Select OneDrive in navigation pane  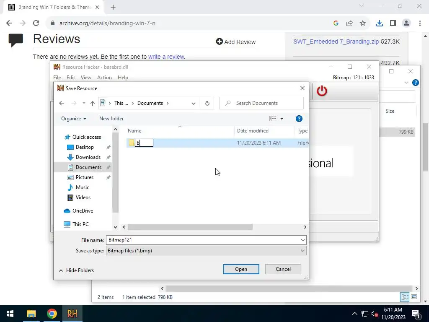coord(83,211)
